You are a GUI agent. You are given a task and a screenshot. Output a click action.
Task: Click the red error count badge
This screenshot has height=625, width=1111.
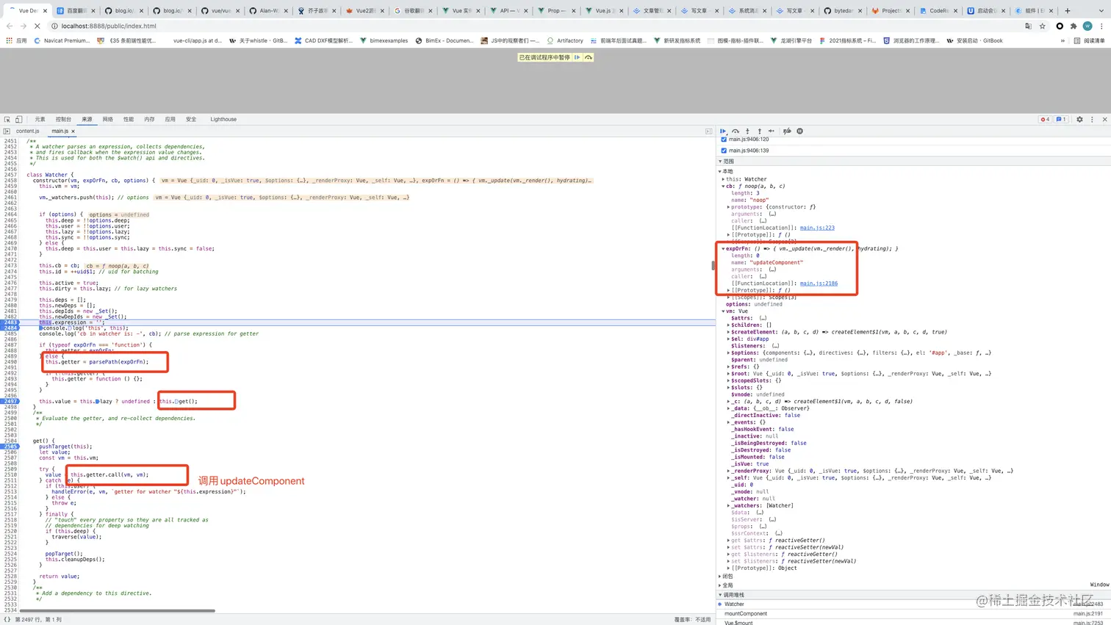(x=1045, y=119)
